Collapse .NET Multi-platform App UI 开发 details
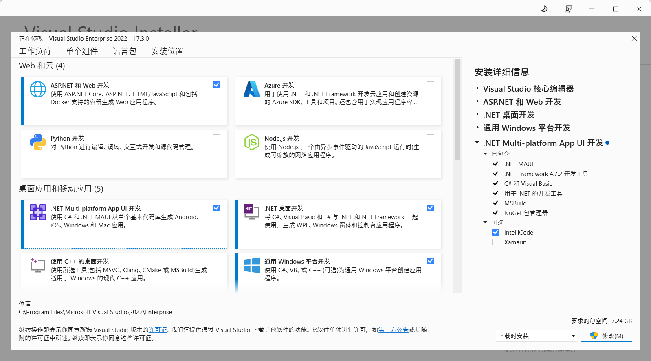The width and height of the screenshot is (651, 361). coord(477,143)
